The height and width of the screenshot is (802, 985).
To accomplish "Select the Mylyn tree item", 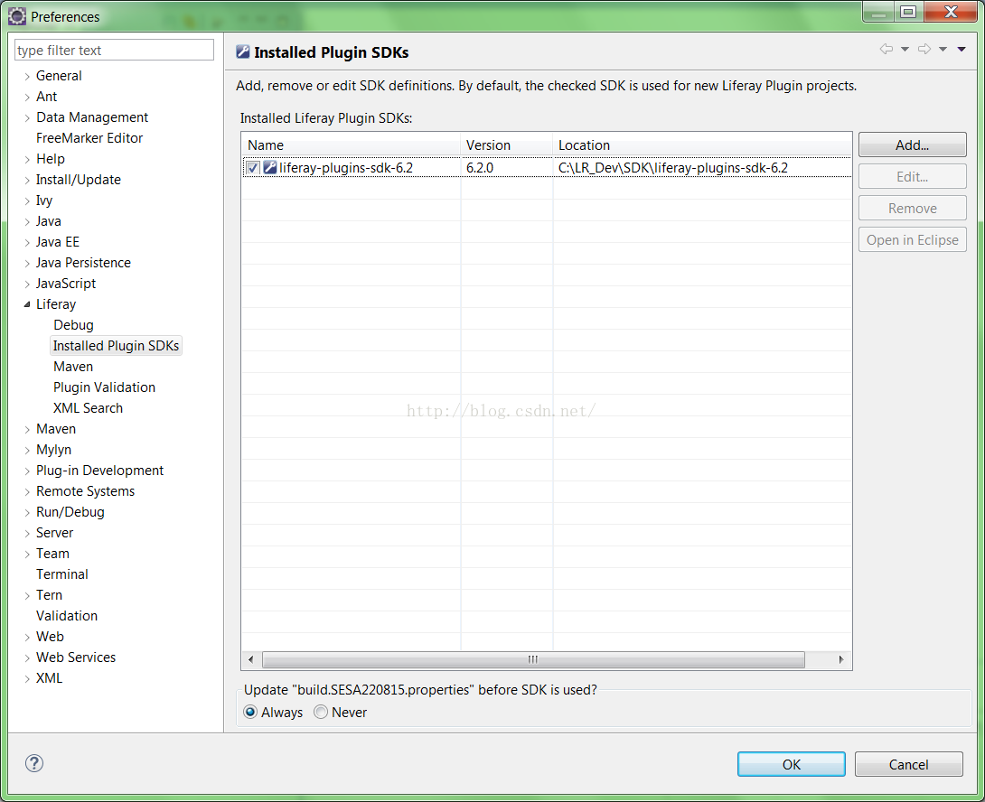I will click(x=54, y=451).
